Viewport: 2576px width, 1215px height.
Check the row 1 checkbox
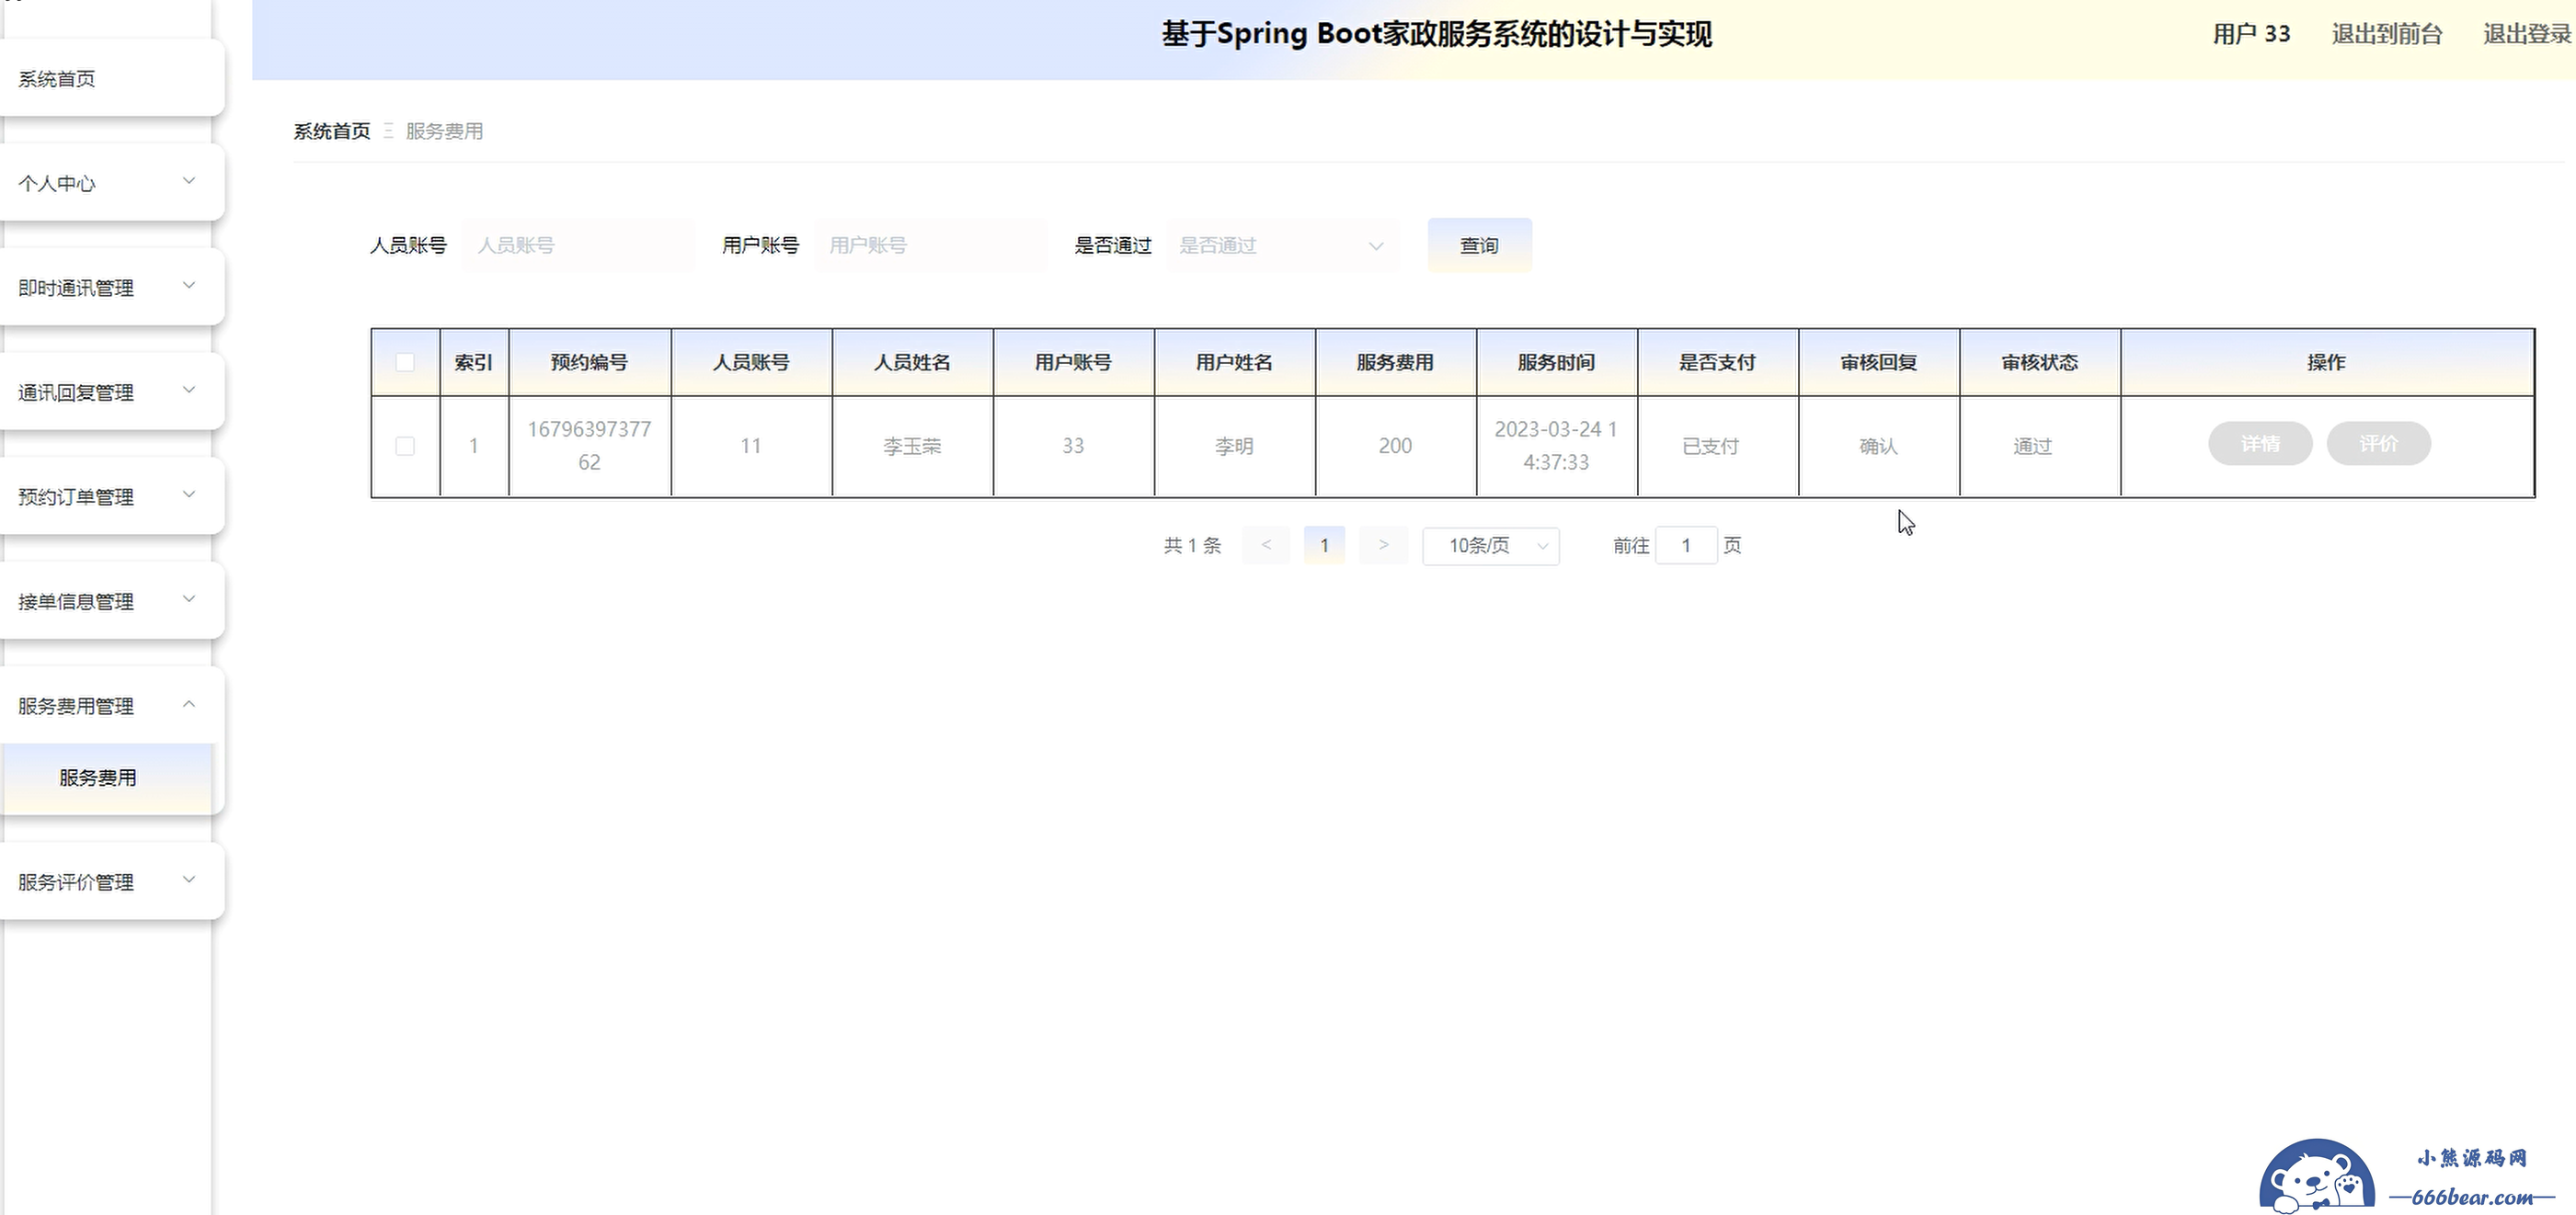point(405,446)
